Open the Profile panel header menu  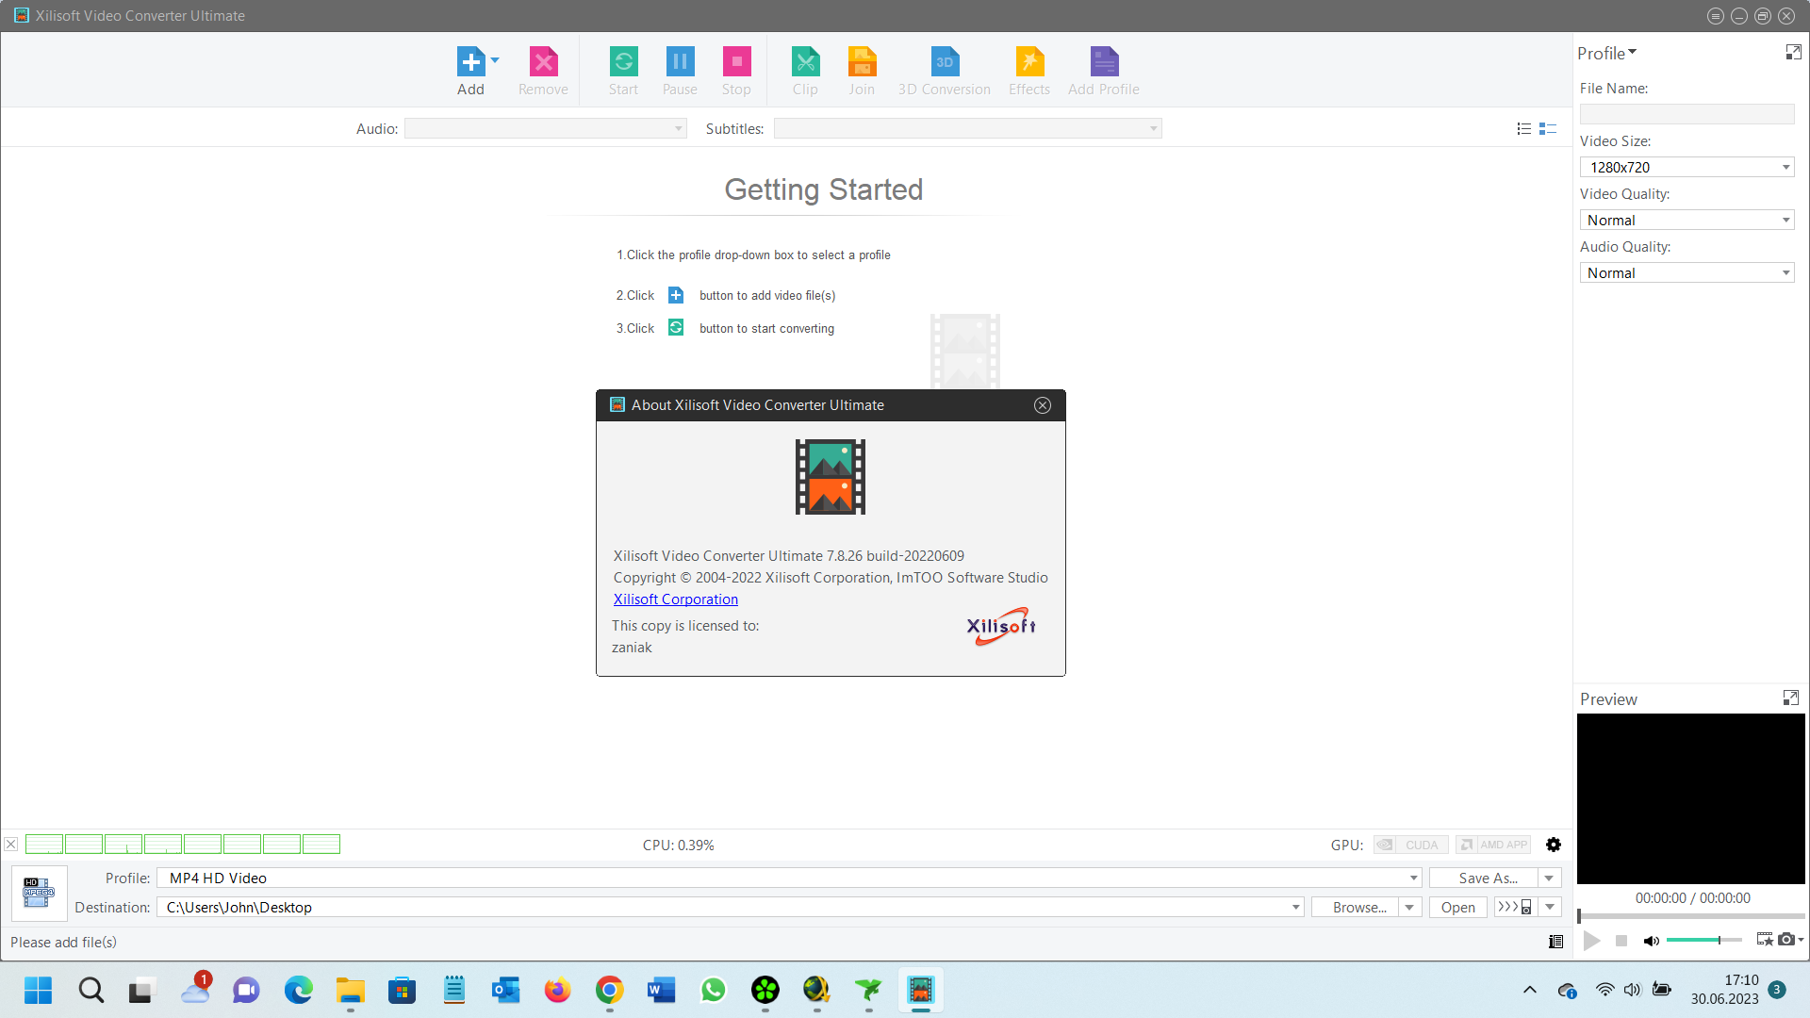click(x=1607, y=53)
